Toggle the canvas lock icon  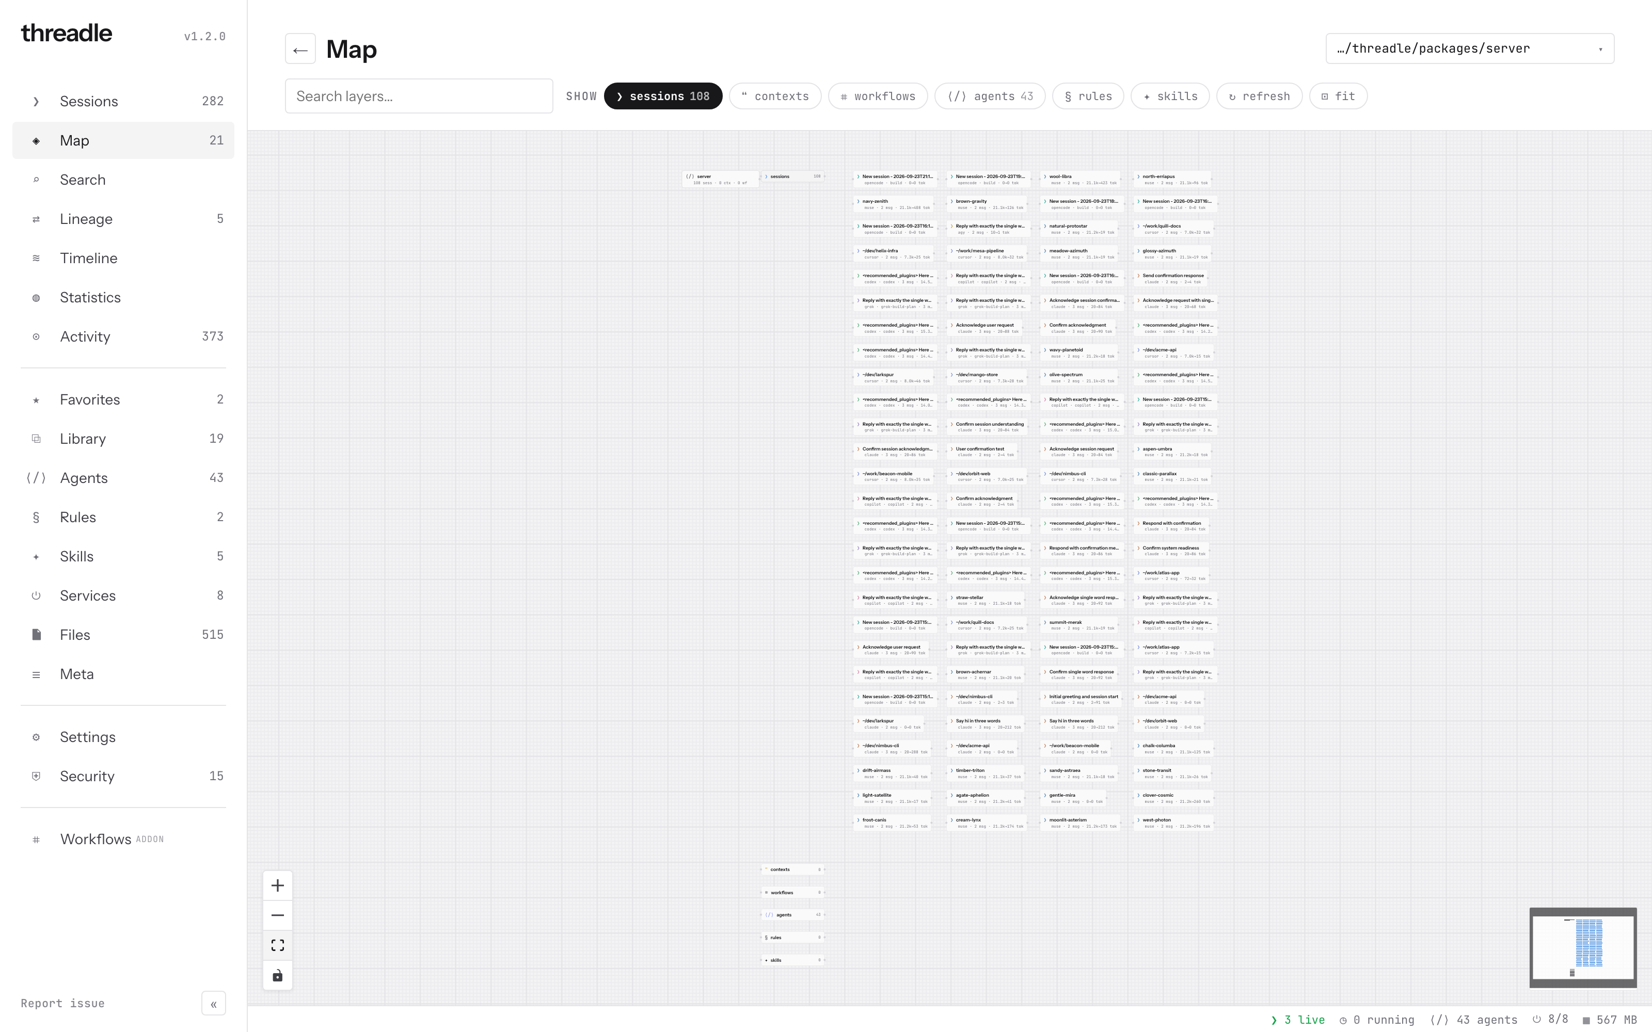tap(278, 975)
